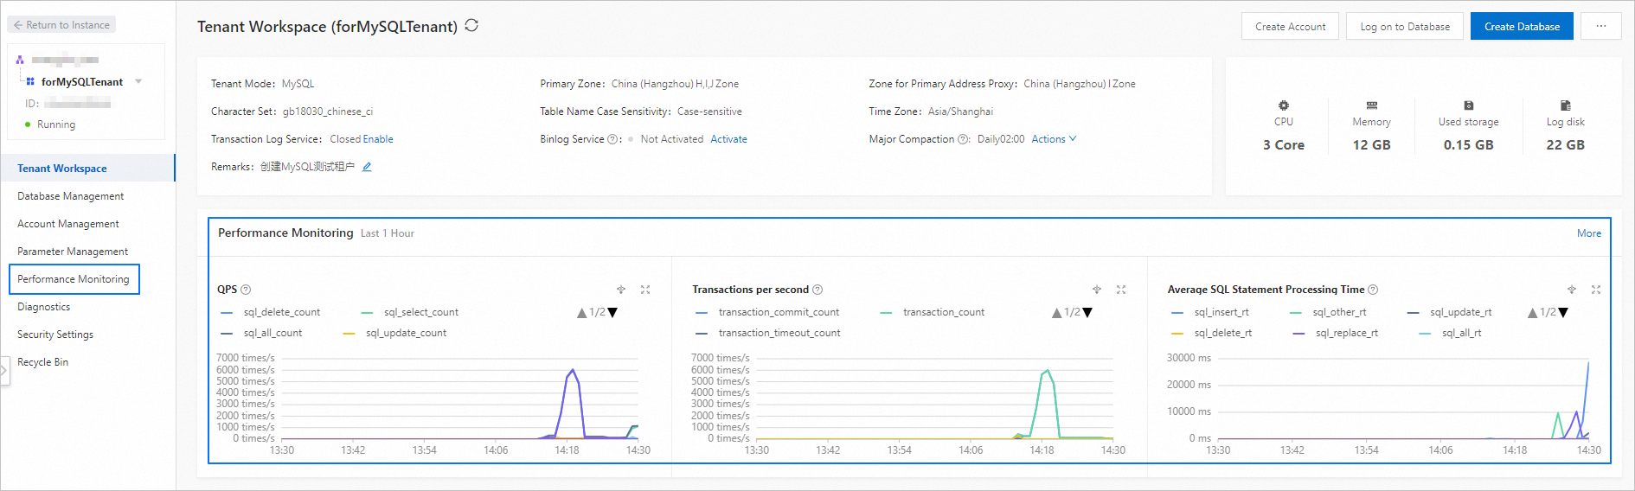The image size is (1635, 491).
Task: Click the cluster icon above forMySQLTenant
Action: tap(20, 60)
